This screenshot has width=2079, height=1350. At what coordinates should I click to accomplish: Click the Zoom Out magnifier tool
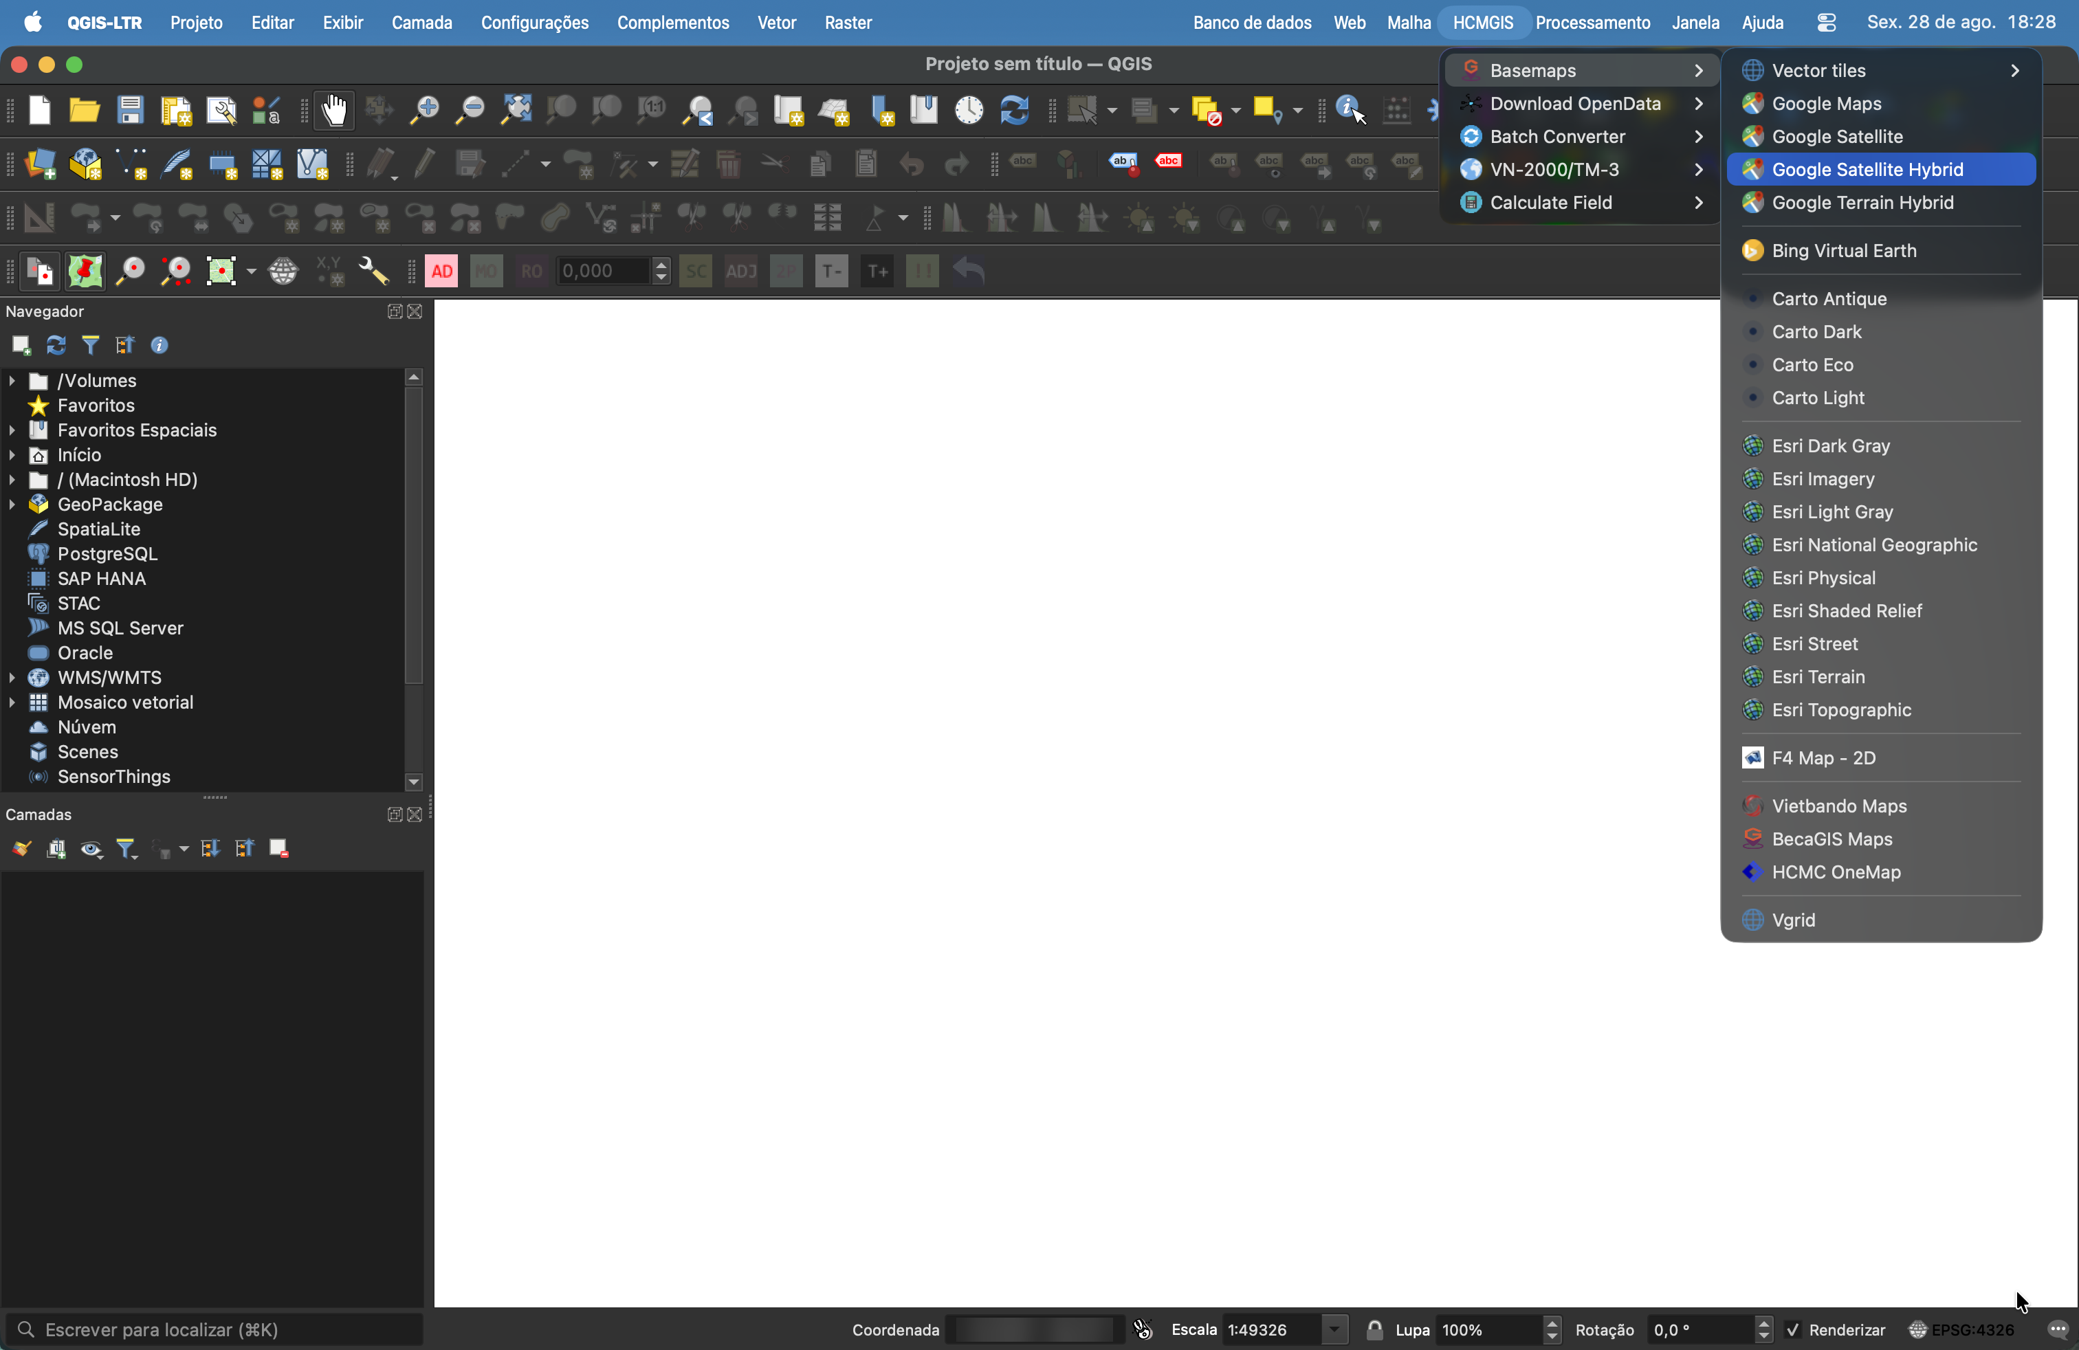[470, 111]
